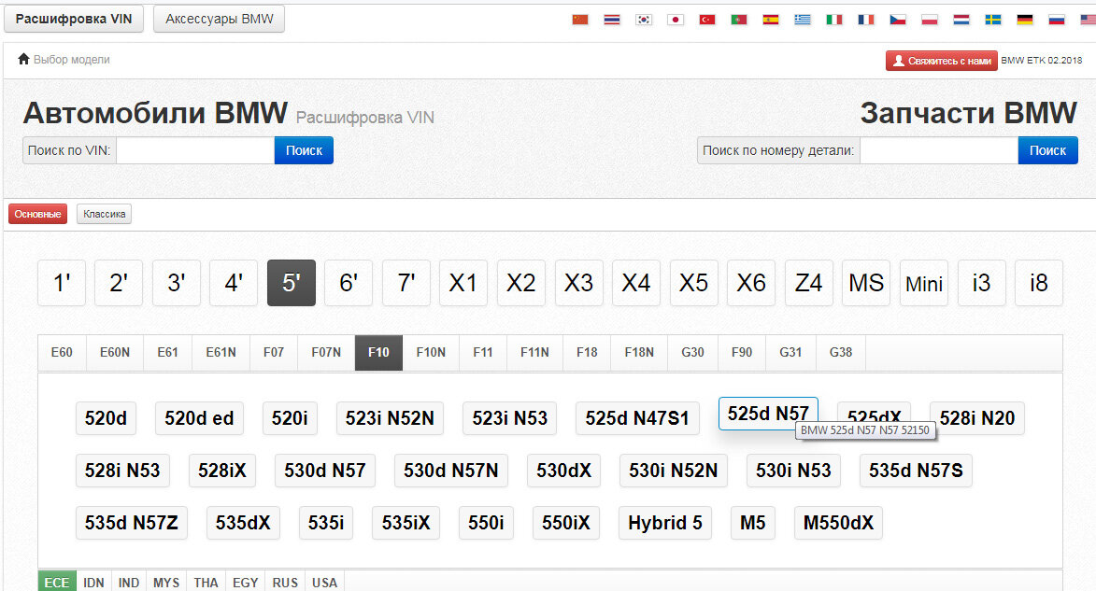This screenshot has height=591, width=1096.
Task: Select the 525d N47S1 model
Action: [637, 418]
